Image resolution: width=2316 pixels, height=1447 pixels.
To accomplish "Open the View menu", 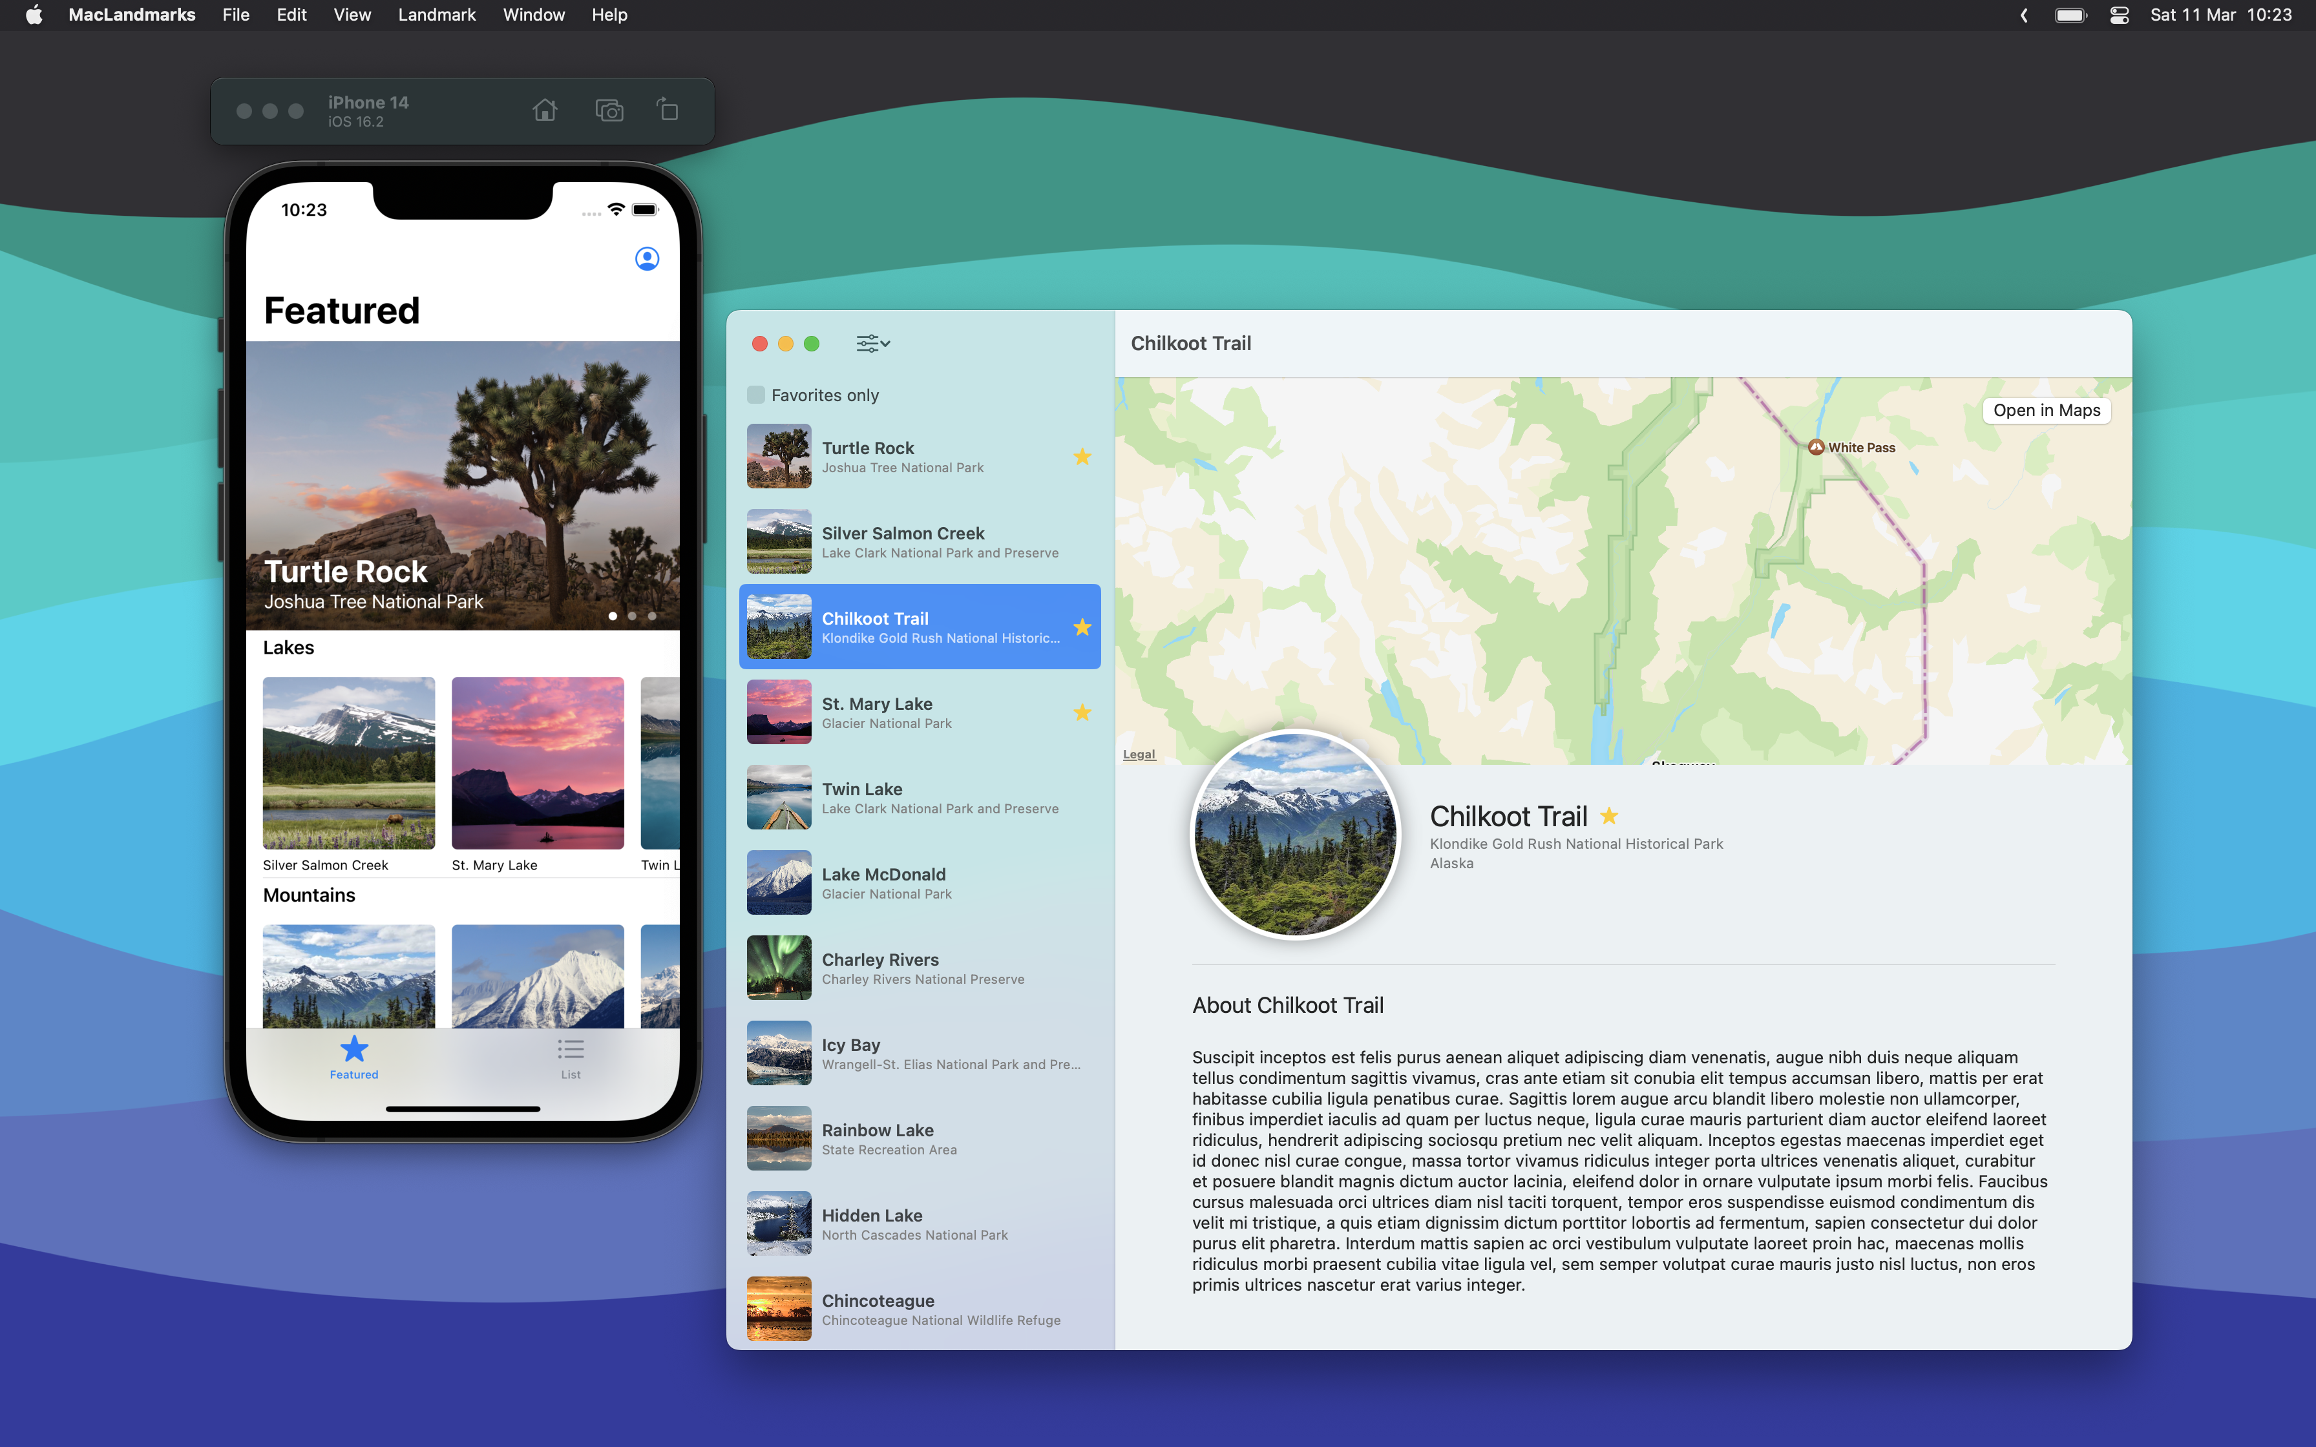I will [x=352, y=16].
